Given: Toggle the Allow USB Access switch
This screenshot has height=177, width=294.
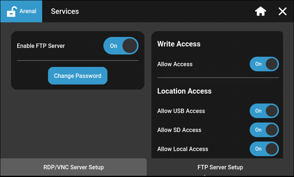Looking at the screenshot, I should coord(264,111).
